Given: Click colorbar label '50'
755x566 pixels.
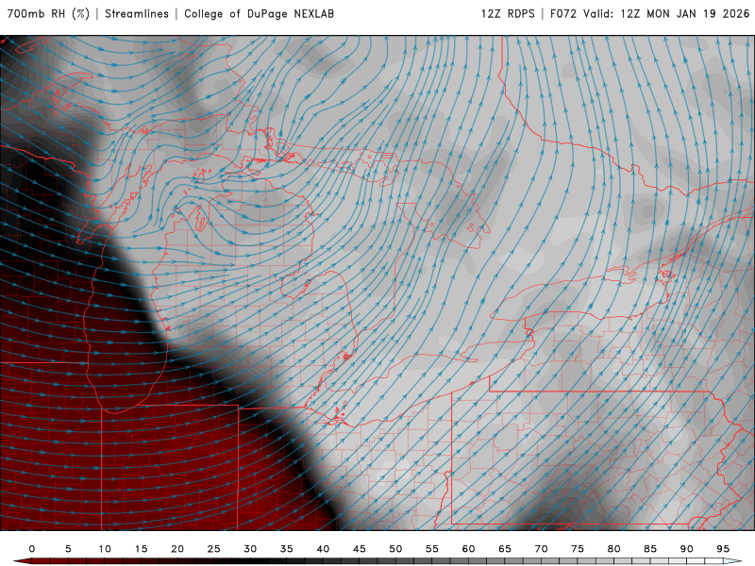Looking at the screenshot, I should point(395,549).
